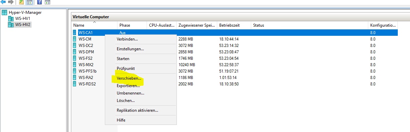The height and width of the screenshot is (132, 410).
Task: Click the 2002 MB memory value
Action: tap(186, 84)
